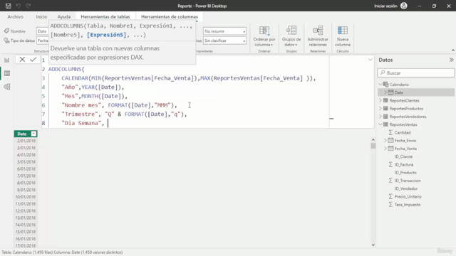The image size is (456, 256).
Task: Open the Sin clasificar dropdown
Action: 224,41
